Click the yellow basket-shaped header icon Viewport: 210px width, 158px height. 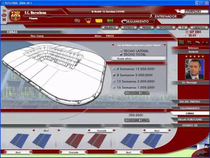88,21
